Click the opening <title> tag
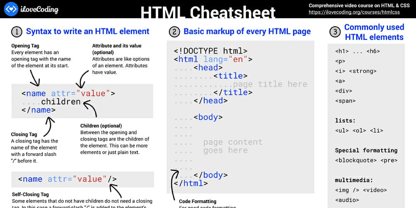The image size is (416, 208). tap(230, 76)
